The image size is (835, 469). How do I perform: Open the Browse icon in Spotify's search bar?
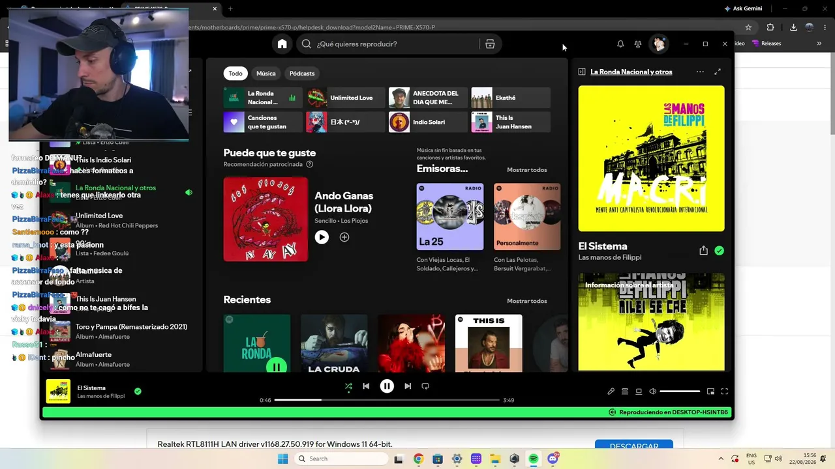490,44
